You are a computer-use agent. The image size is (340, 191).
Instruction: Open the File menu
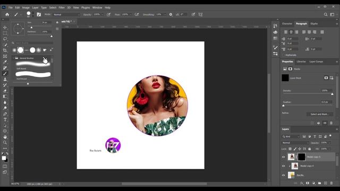(x=11, y=7)
